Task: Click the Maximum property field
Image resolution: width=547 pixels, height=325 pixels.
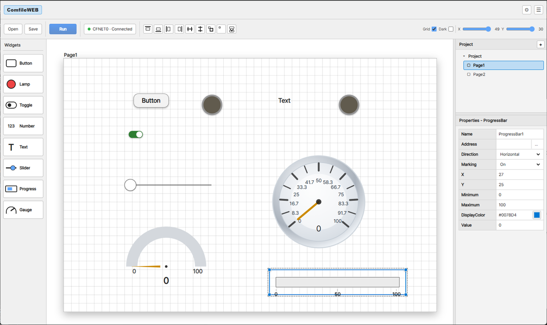Action: (x=520, y=205)
